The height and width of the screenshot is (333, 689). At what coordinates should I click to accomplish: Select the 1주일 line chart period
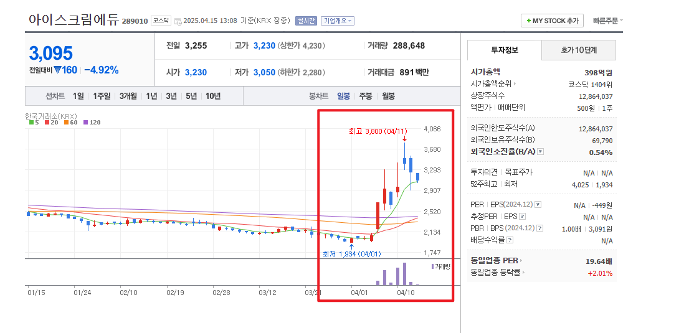(102, 96)
